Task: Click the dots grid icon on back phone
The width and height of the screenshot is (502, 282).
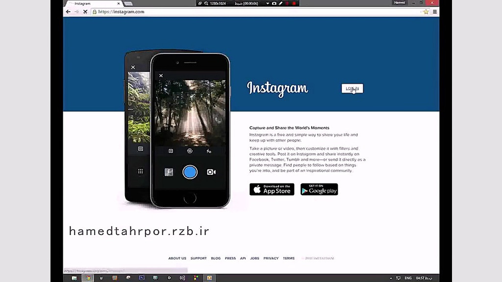Action: coord(140,171)
